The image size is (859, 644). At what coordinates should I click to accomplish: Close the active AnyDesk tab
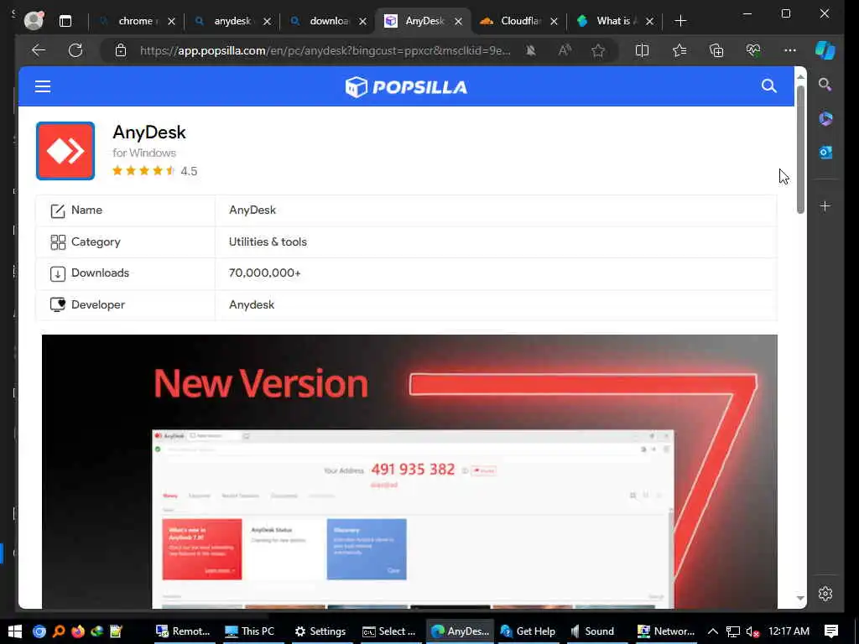click(459, 21)
